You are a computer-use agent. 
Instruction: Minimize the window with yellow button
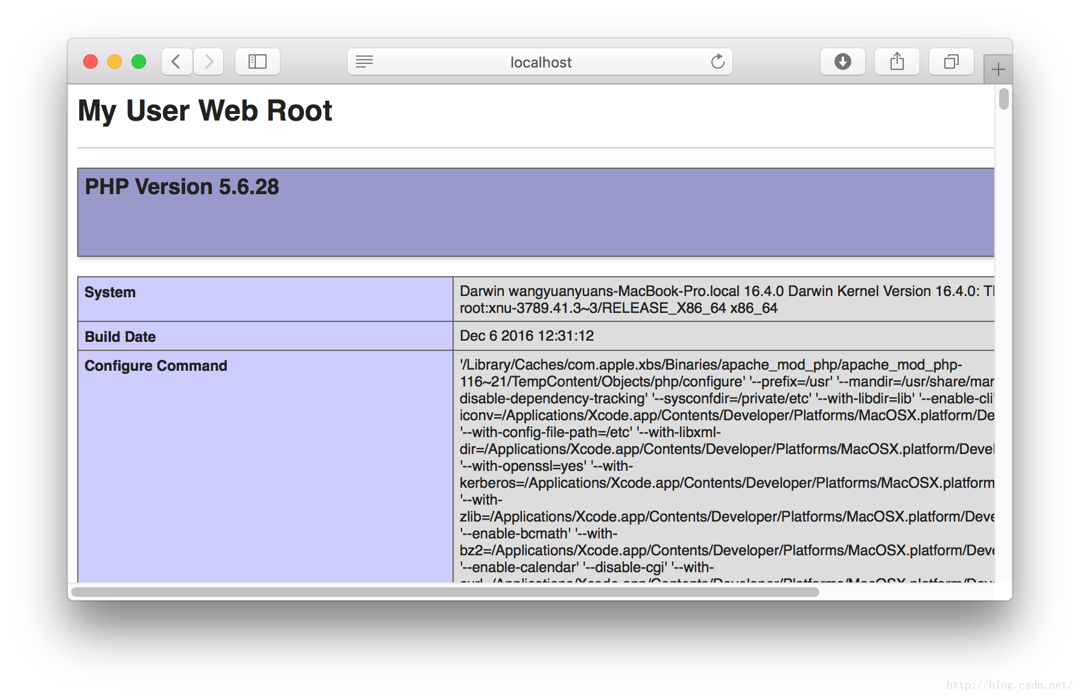pyautogui.click(x=115, y=61)
